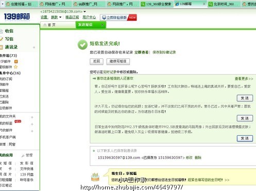The width and height of the screenshot is (256, 191).
Task: Open the account email address dropdown
Action: click(85, 12)
